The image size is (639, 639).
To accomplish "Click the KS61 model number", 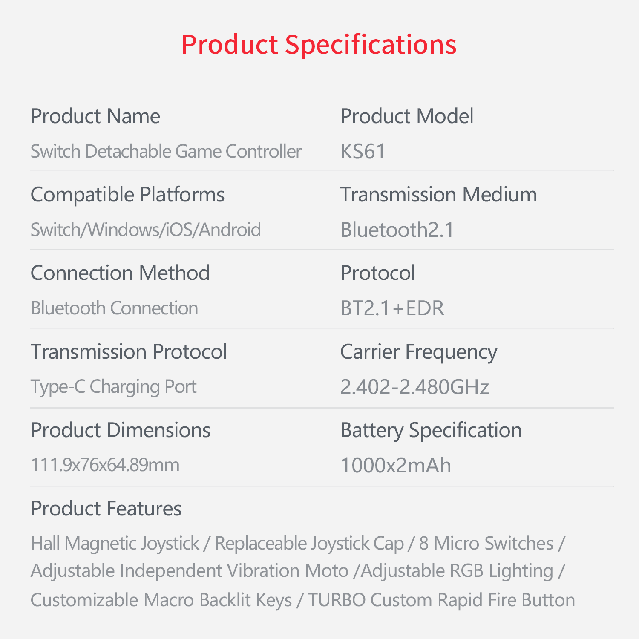I will pyautogui.click(x=363, y=152).
